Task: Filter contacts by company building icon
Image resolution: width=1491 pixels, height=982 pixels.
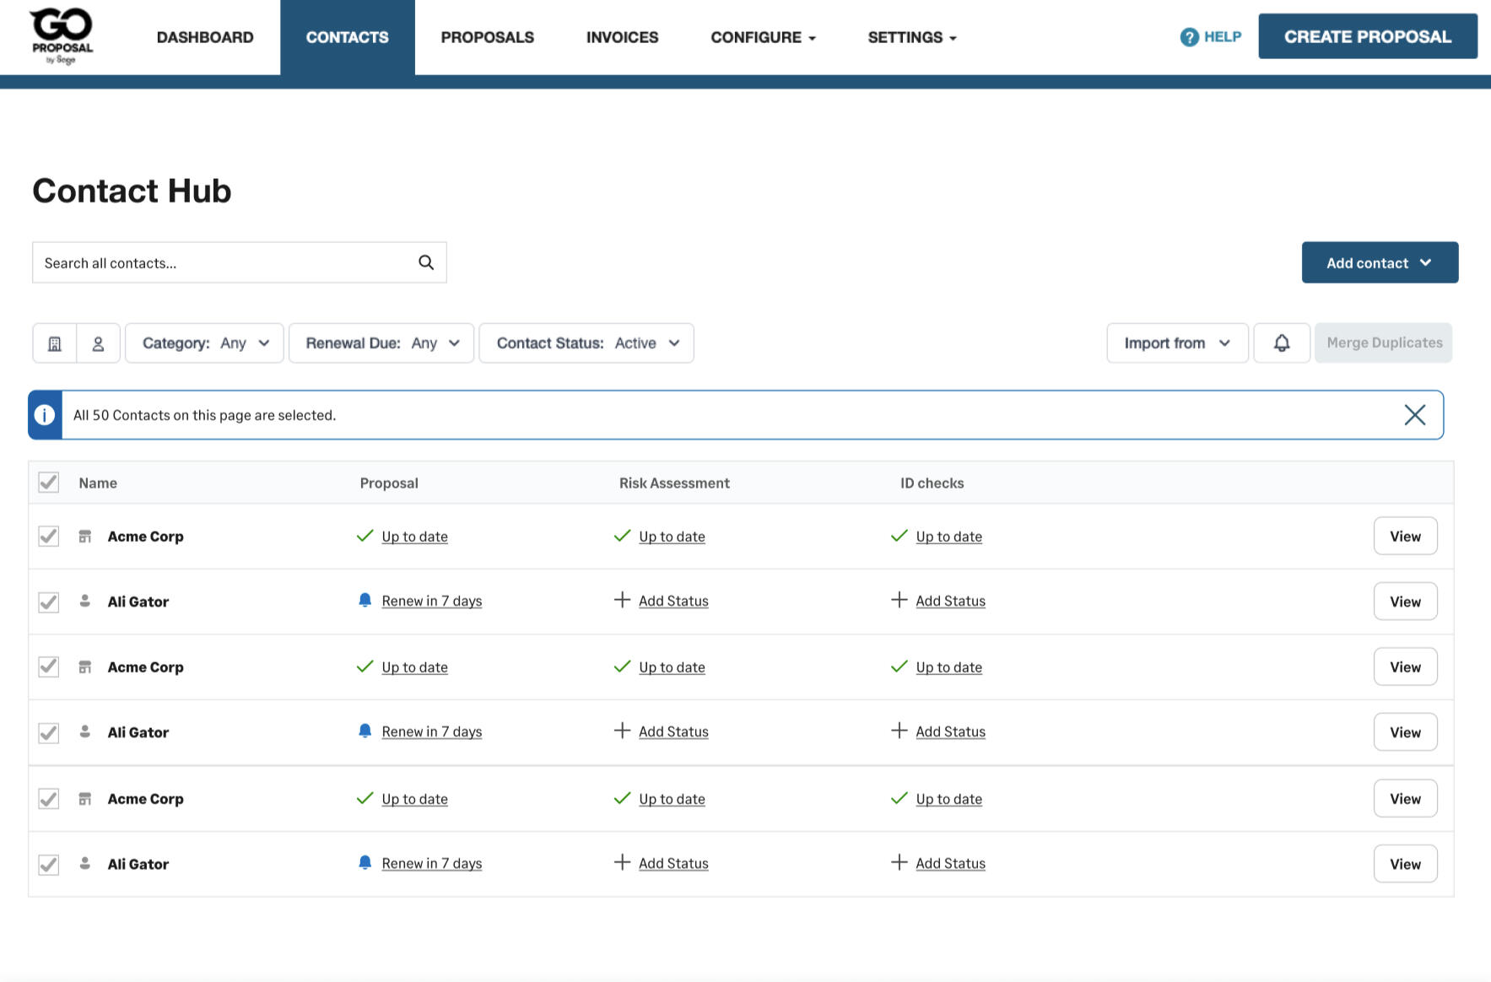Action: pos(55,343)
